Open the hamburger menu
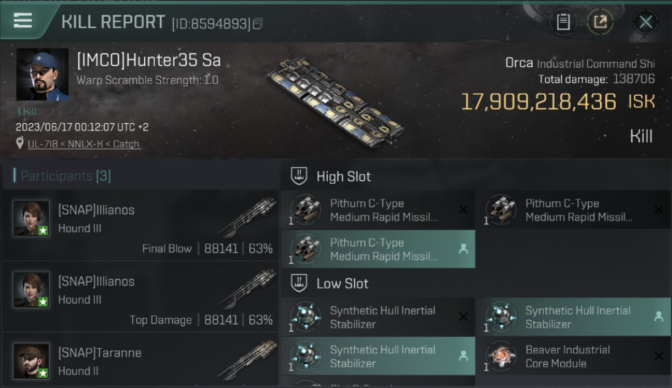672x388 pixels. tap(23, 21)
